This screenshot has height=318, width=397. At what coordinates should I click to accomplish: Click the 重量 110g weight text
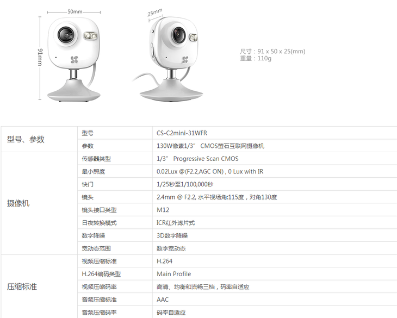tap(256, 59)
